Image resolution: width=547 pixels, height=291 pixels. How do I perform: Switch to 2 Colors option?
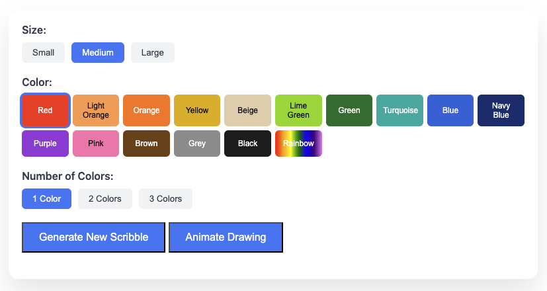(105, 199)
